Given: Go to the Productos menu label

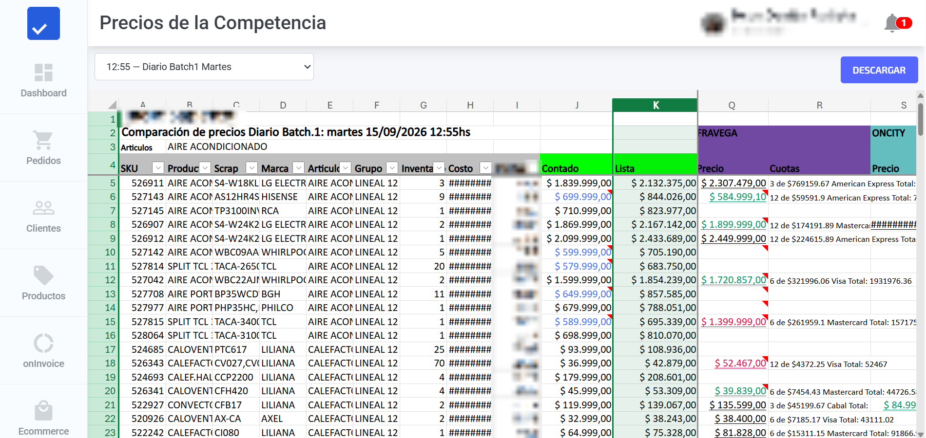Looking at the screenshot, I should point(43,296).
